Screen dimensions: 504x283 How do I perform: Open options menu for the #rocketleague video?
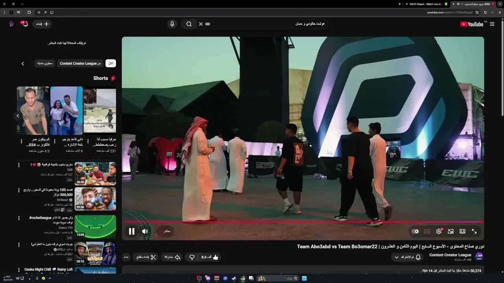[x=19, y=218]
